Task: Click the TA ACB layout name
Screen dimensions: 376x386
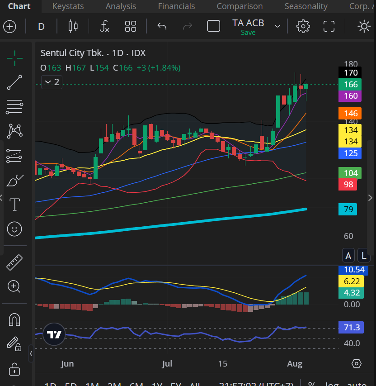Action: point(248,23)
